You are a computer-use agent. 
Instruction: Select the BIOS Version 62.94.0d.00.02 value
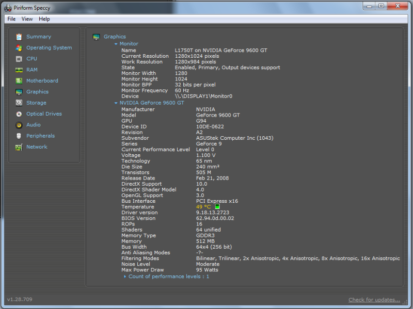coord(215,218)
